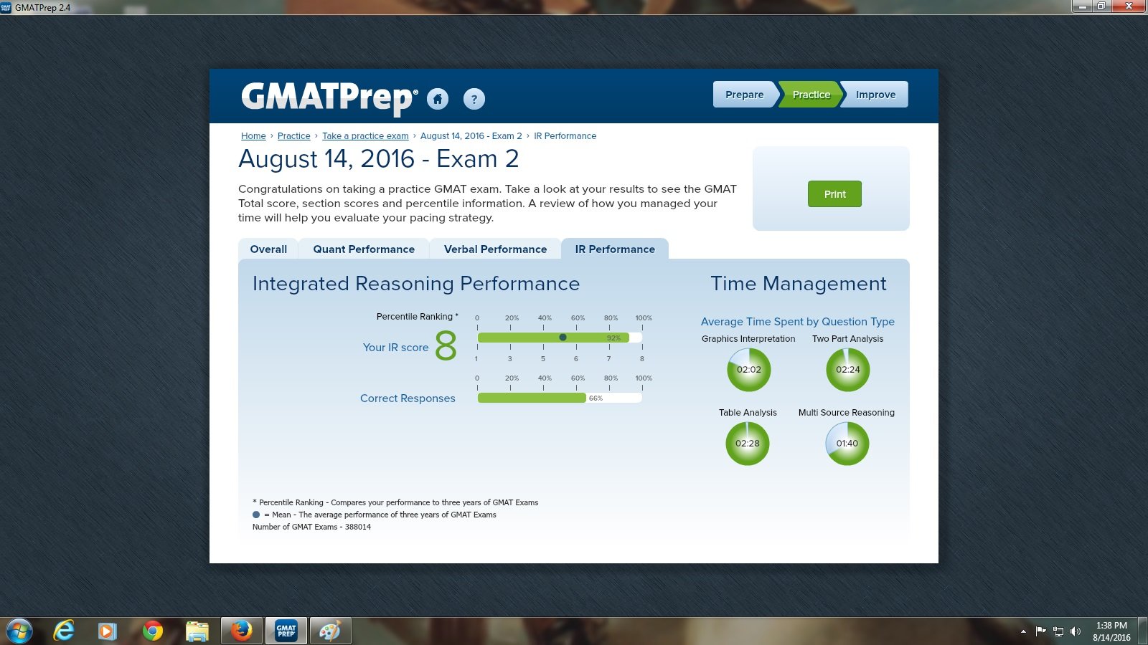Viewport: 1148px width, 645px height.
Task: Open Firefox from the taskbar
Action: pos(242,630)
